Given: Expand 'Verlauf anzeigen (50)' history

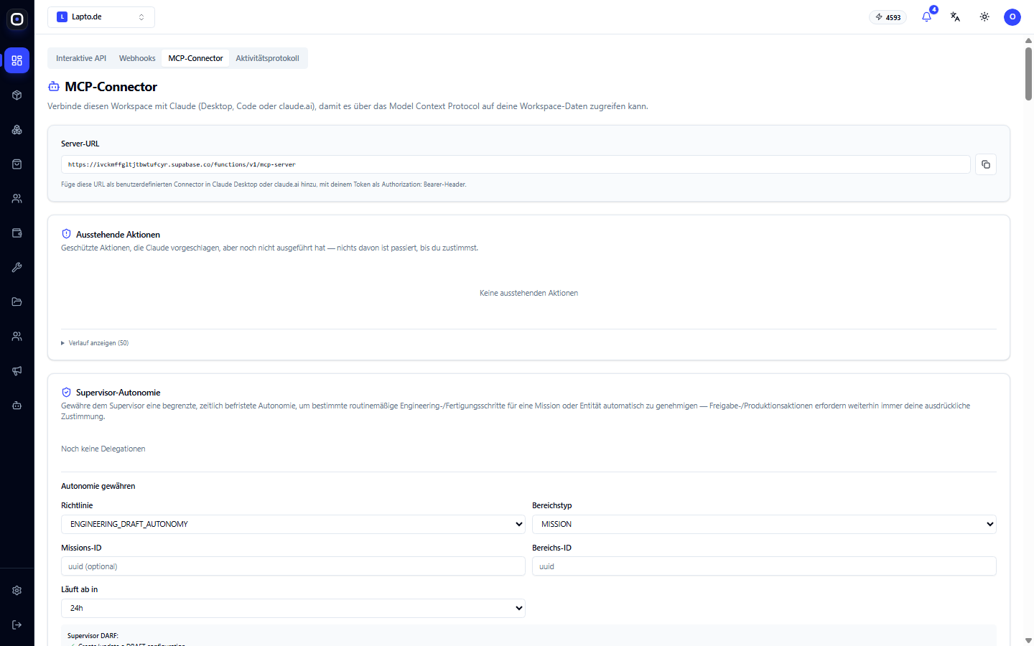Looking at the screenshot, I should (95, 343).
